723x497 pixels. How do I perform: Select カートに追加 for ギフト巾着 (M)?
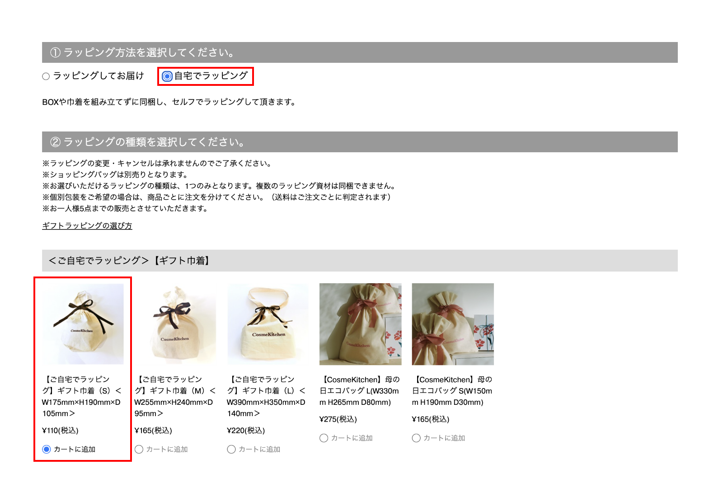pos(139,449)
